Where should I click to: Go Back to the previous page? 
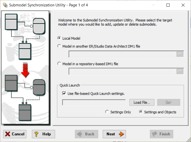click(x=87, y=134)
